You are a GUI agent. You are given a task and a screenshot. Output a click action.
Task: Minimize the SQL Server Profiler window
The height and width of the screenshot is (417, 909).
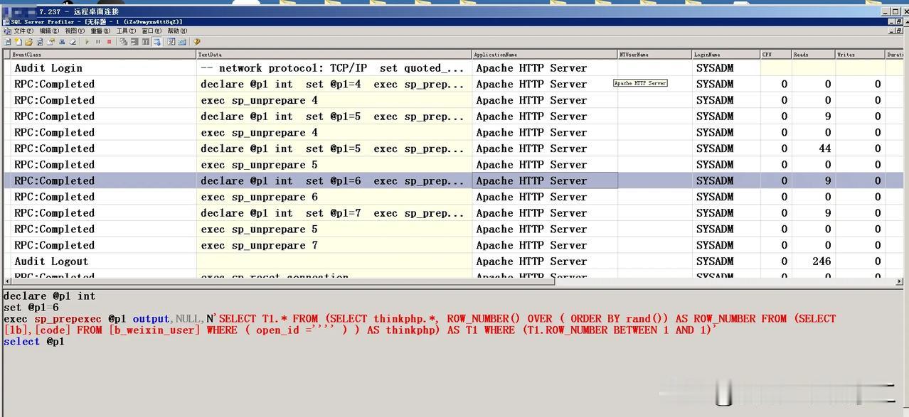coord(891,21)
